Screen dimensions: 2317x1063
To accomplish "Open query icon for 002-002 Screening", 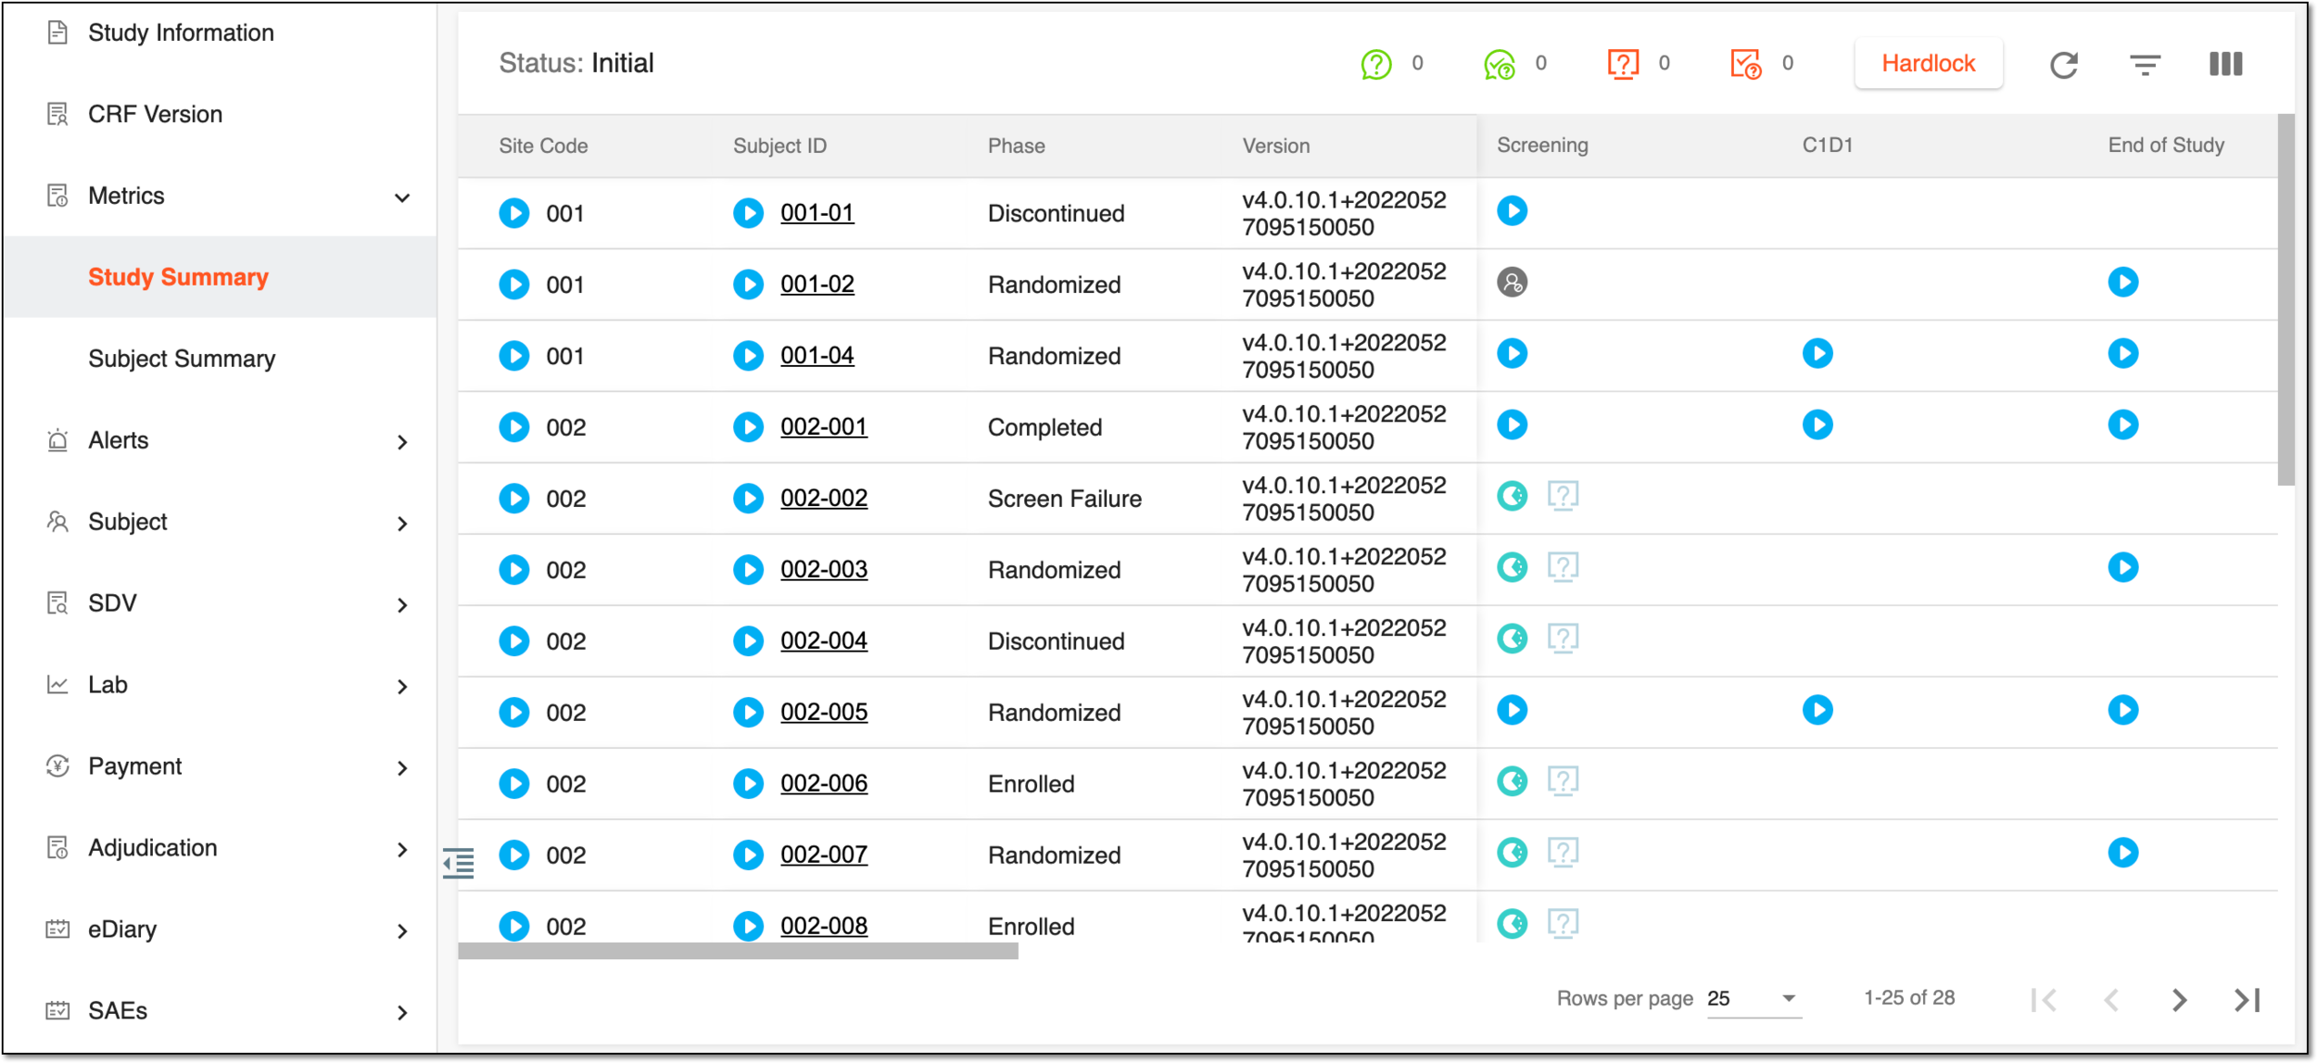I will [1563, 496].
